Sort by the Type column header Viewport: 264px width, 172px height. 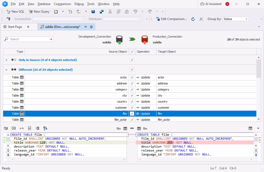coord(14,52)
